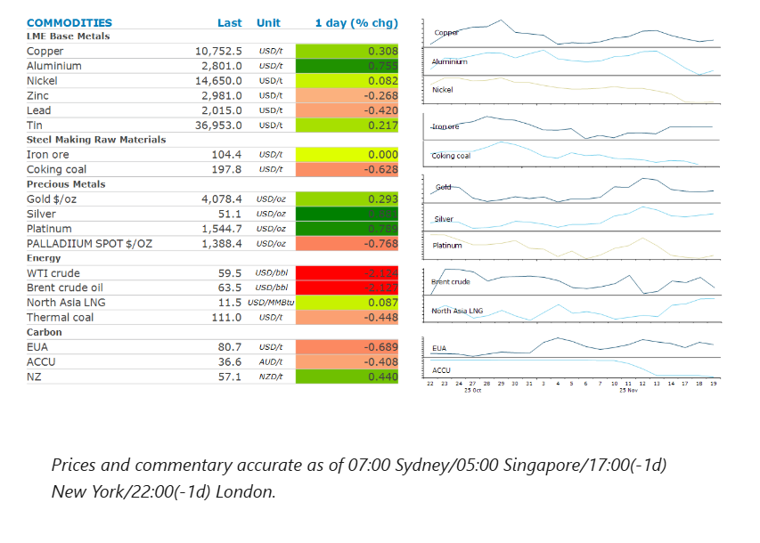The image size is (760, 543).
Task: Select the Last column header
Action: (x=230, y=23)
